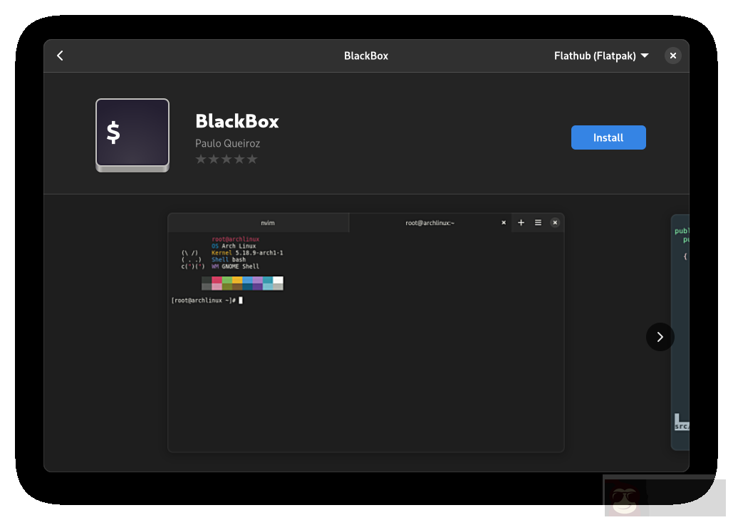Click the BlackBox dollar-sign app icon
The width and height of the screenshot is (733, 520).
132,134
